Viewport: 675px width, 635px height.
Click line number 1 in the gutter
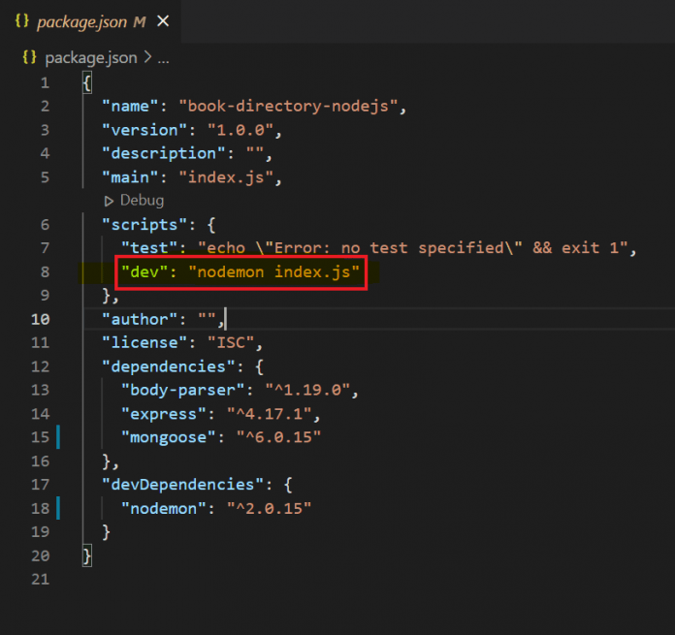tap(46, 82)
